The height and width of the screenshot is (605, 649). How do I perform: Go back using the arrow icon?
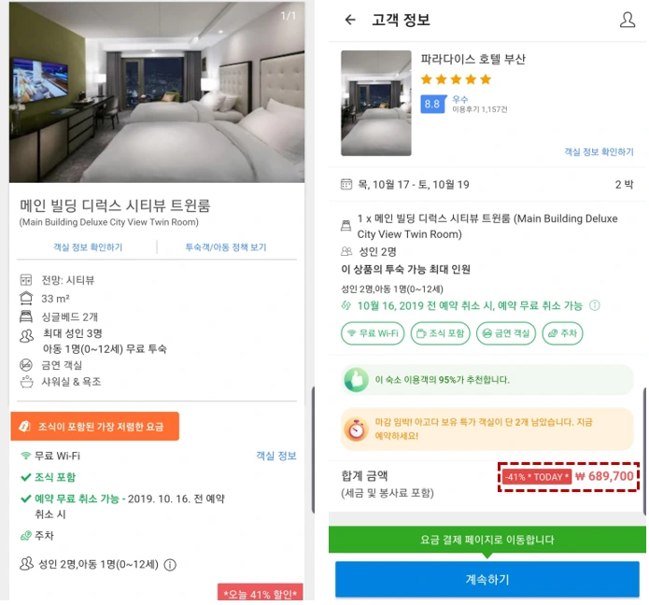click(x=350, y=20)
